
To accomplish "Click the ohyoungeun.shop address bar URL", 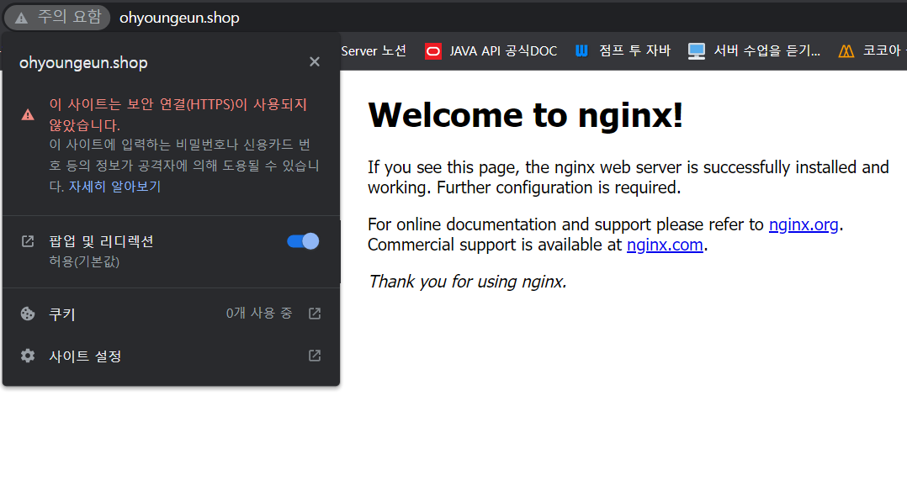I will [179, 18].
